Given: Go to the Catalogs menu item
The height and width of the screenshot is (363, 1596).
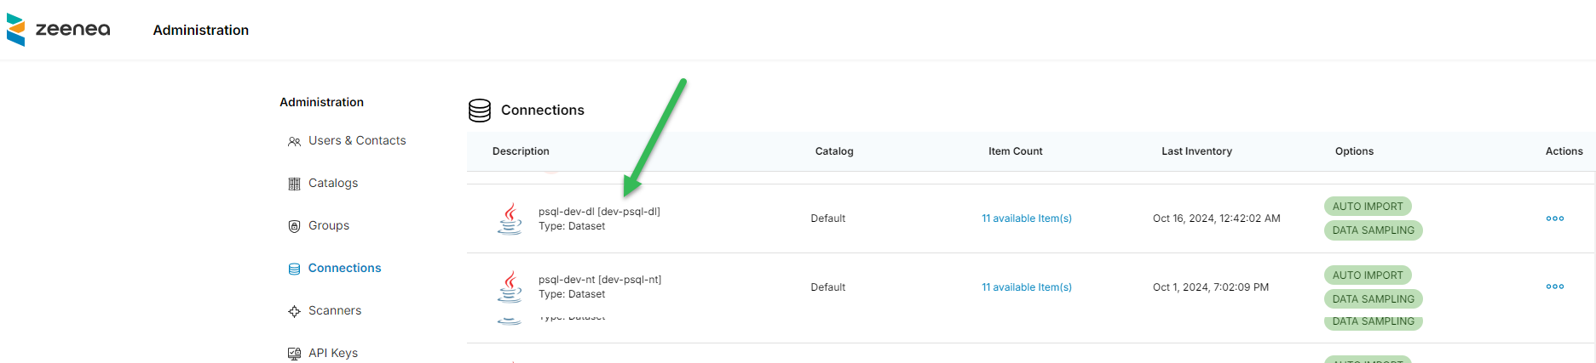Looking at the screenshot, I should click(x=333, y=184).
